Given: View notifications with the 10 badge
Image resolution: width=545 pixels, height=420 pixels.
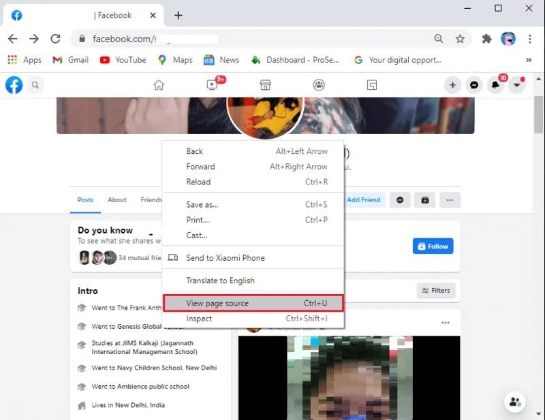Looking at the screenshot, I should [x=495, y=85].
